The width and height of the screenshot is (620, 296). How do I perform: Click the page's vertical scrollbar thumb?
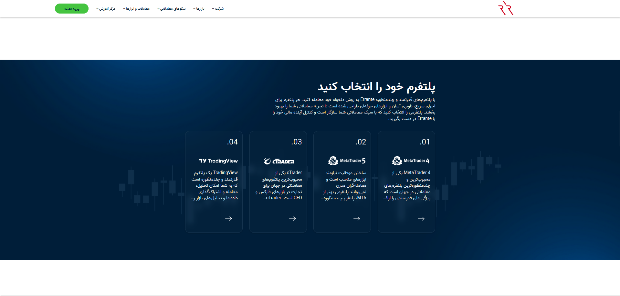(619, 128)
